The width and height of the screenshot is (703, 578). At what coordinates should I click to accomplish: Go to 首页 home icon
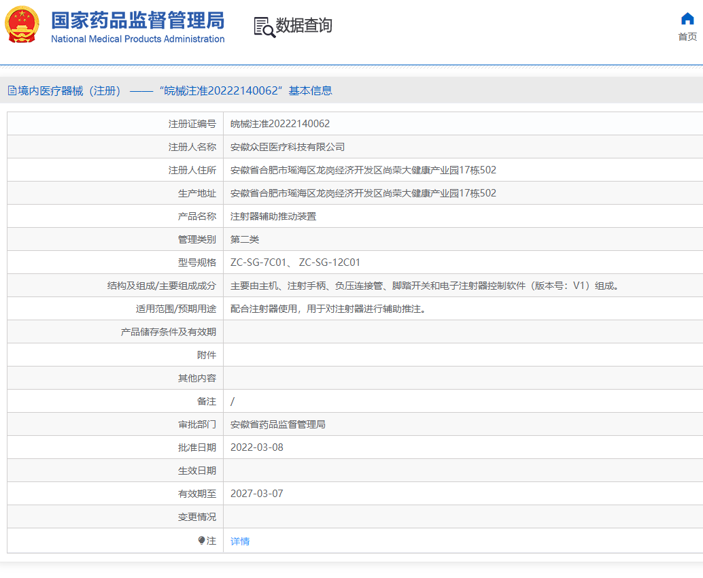point(687,19)
